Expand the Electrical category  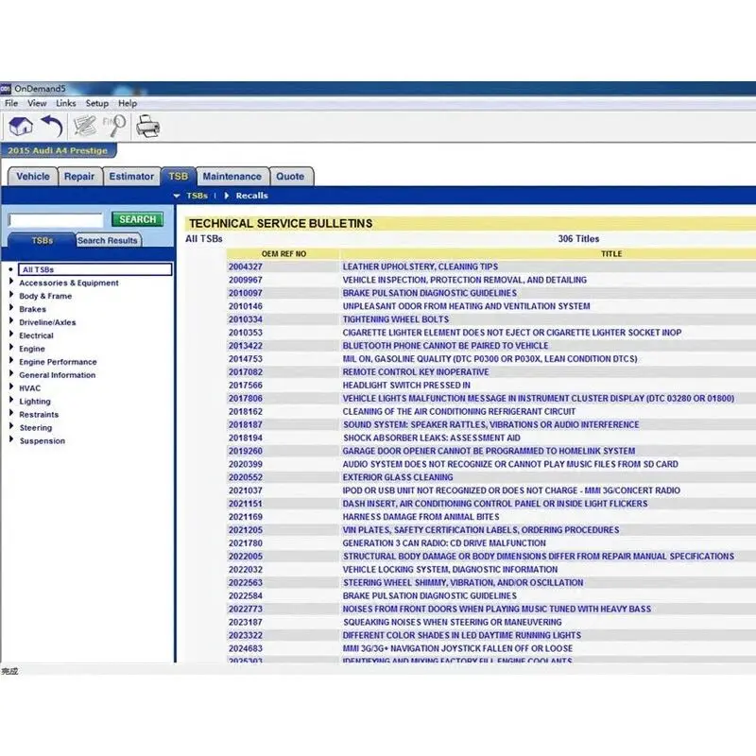coord(36,335)
